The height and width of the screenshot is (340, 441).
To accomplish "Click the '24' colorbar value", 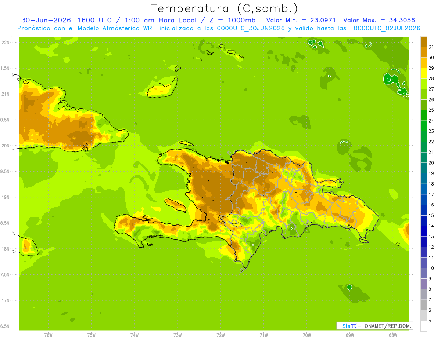I will [x=432, y=121].
